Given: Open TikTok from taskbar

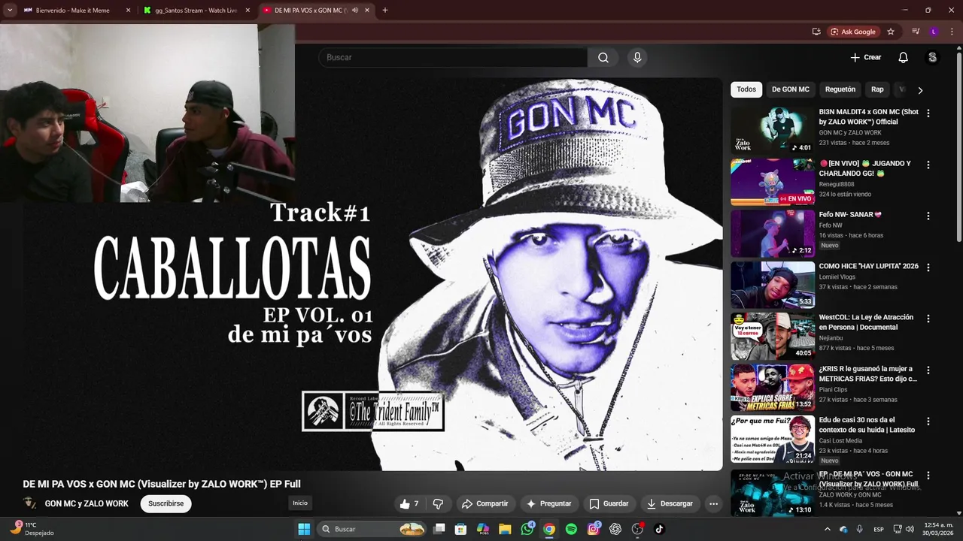Looking at the screenshot, I should click(659, 529).
